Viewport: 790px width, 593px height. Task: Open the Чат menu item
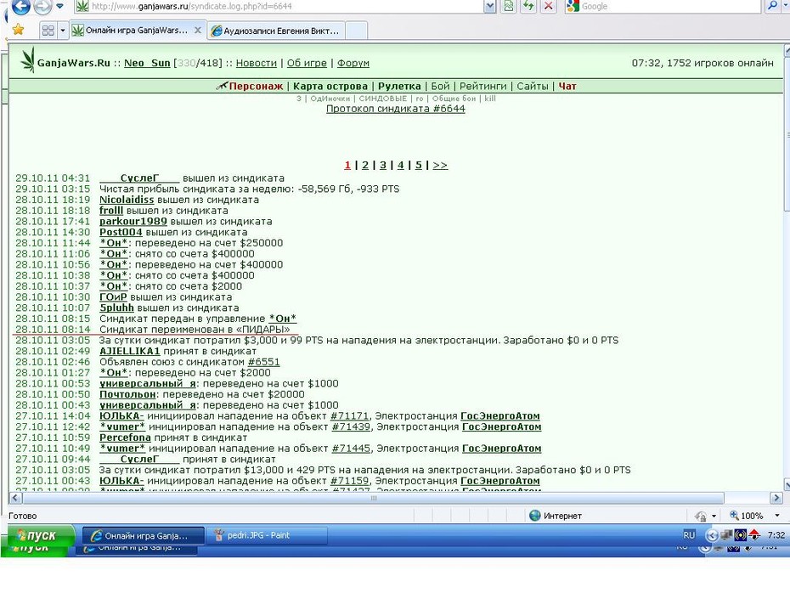click(x=567, y=86)
